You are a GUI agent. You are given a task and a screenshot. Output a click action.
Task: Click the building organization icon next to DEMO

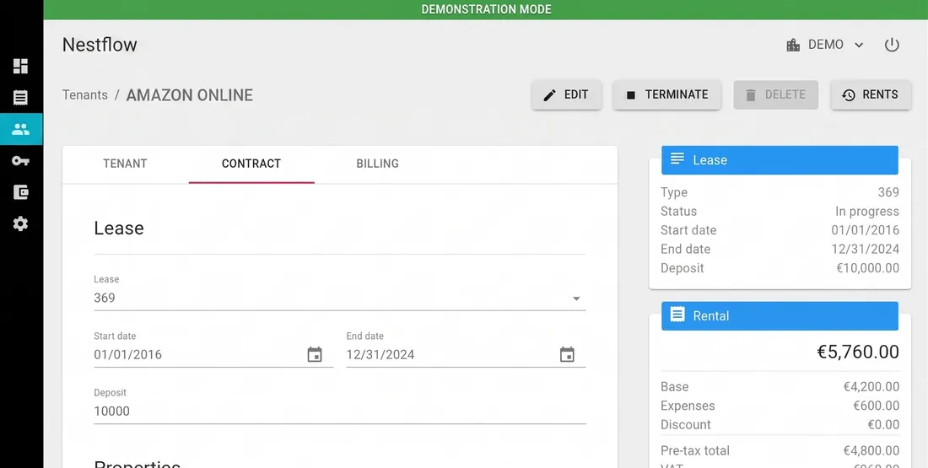pyautogui.click(x=793, y=45)
